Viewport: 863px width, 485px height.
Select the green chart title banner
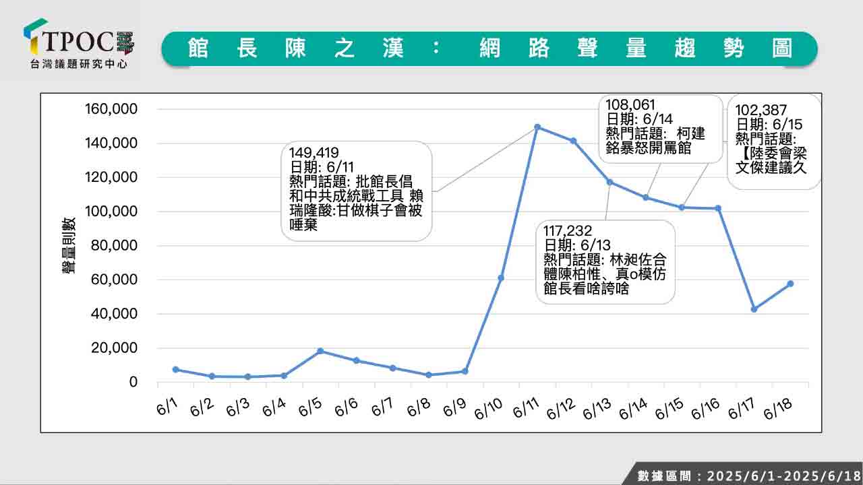tap(489, 48)
